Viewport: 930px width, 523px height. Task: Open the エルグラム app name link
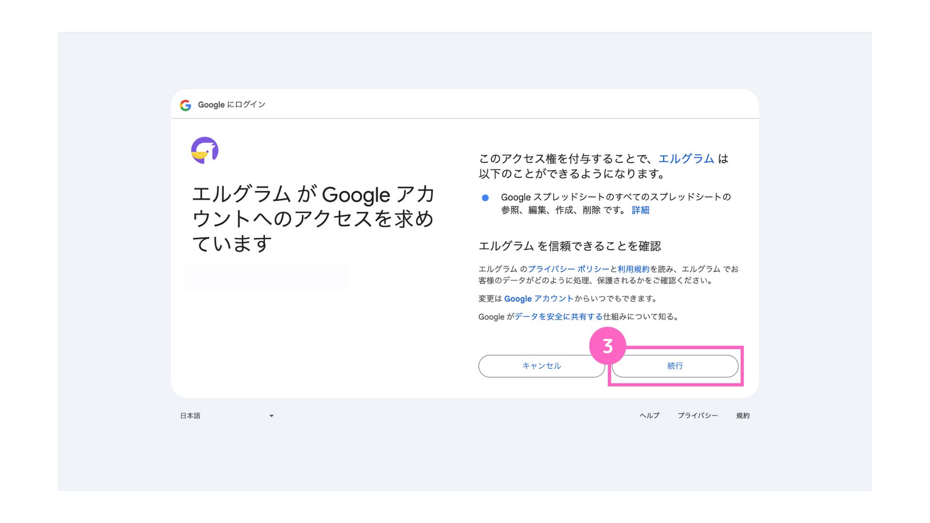click(686, 159)
